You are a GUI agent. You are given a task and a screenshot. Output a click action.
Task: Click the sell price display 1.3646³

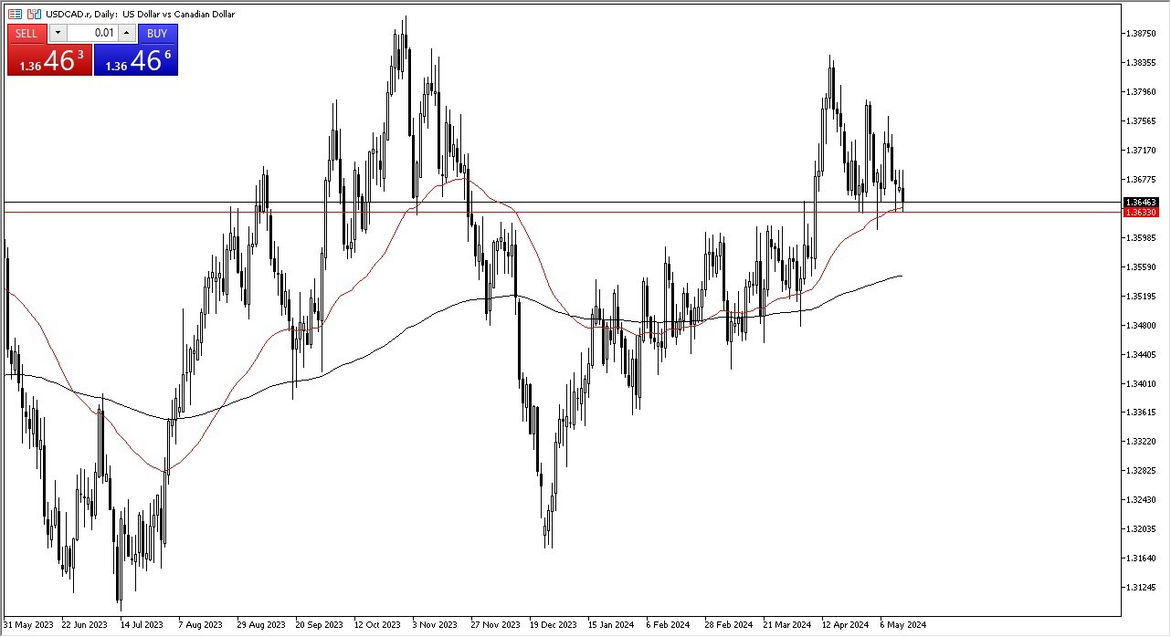(47, 60)
